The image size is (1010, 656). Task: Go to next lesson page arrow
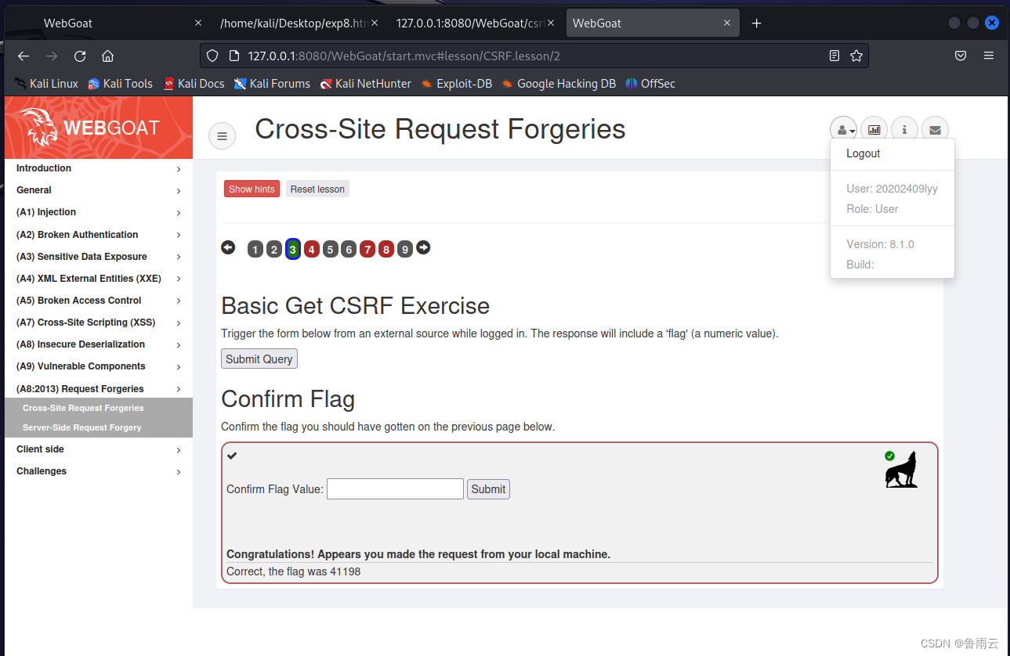423,247
